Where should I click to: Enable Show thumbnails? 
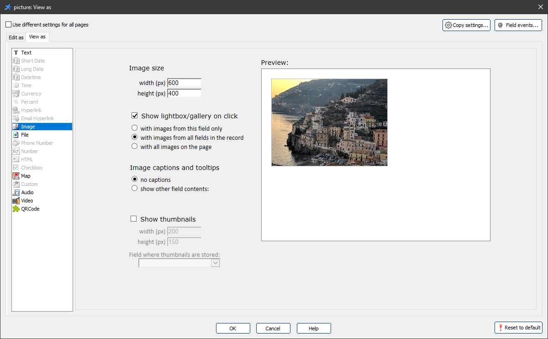pos(133,218)
